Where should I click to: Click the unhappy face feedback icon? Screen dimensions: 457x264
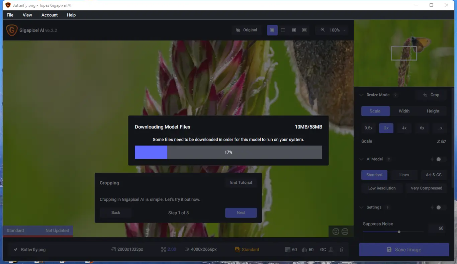(345, 231)
